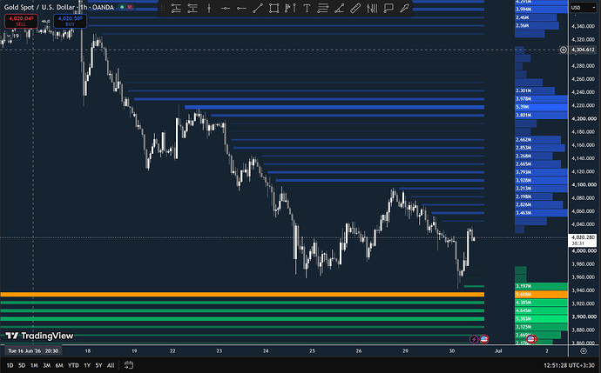
Task: Select the All time range
Action: pos(111,365)
